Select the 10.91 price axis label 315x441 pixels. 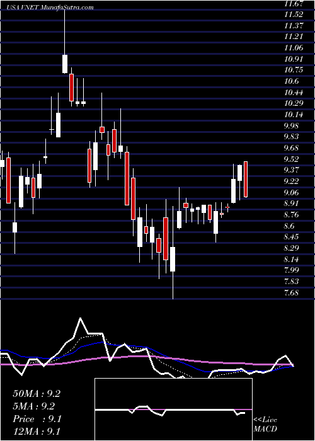(x=294, y=59)
